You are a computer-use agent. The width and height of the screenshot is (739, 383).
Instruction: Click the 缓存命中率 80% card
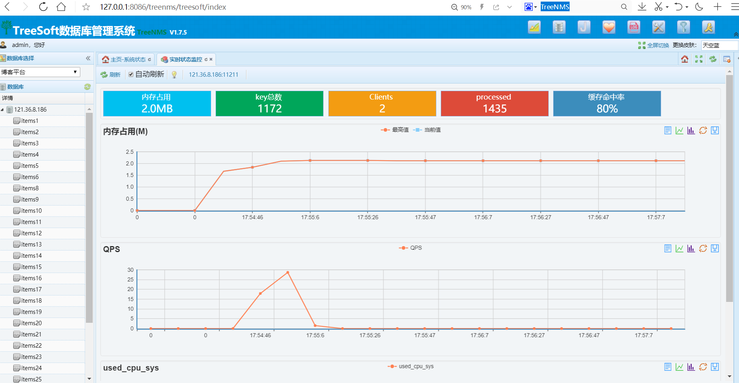607,104
